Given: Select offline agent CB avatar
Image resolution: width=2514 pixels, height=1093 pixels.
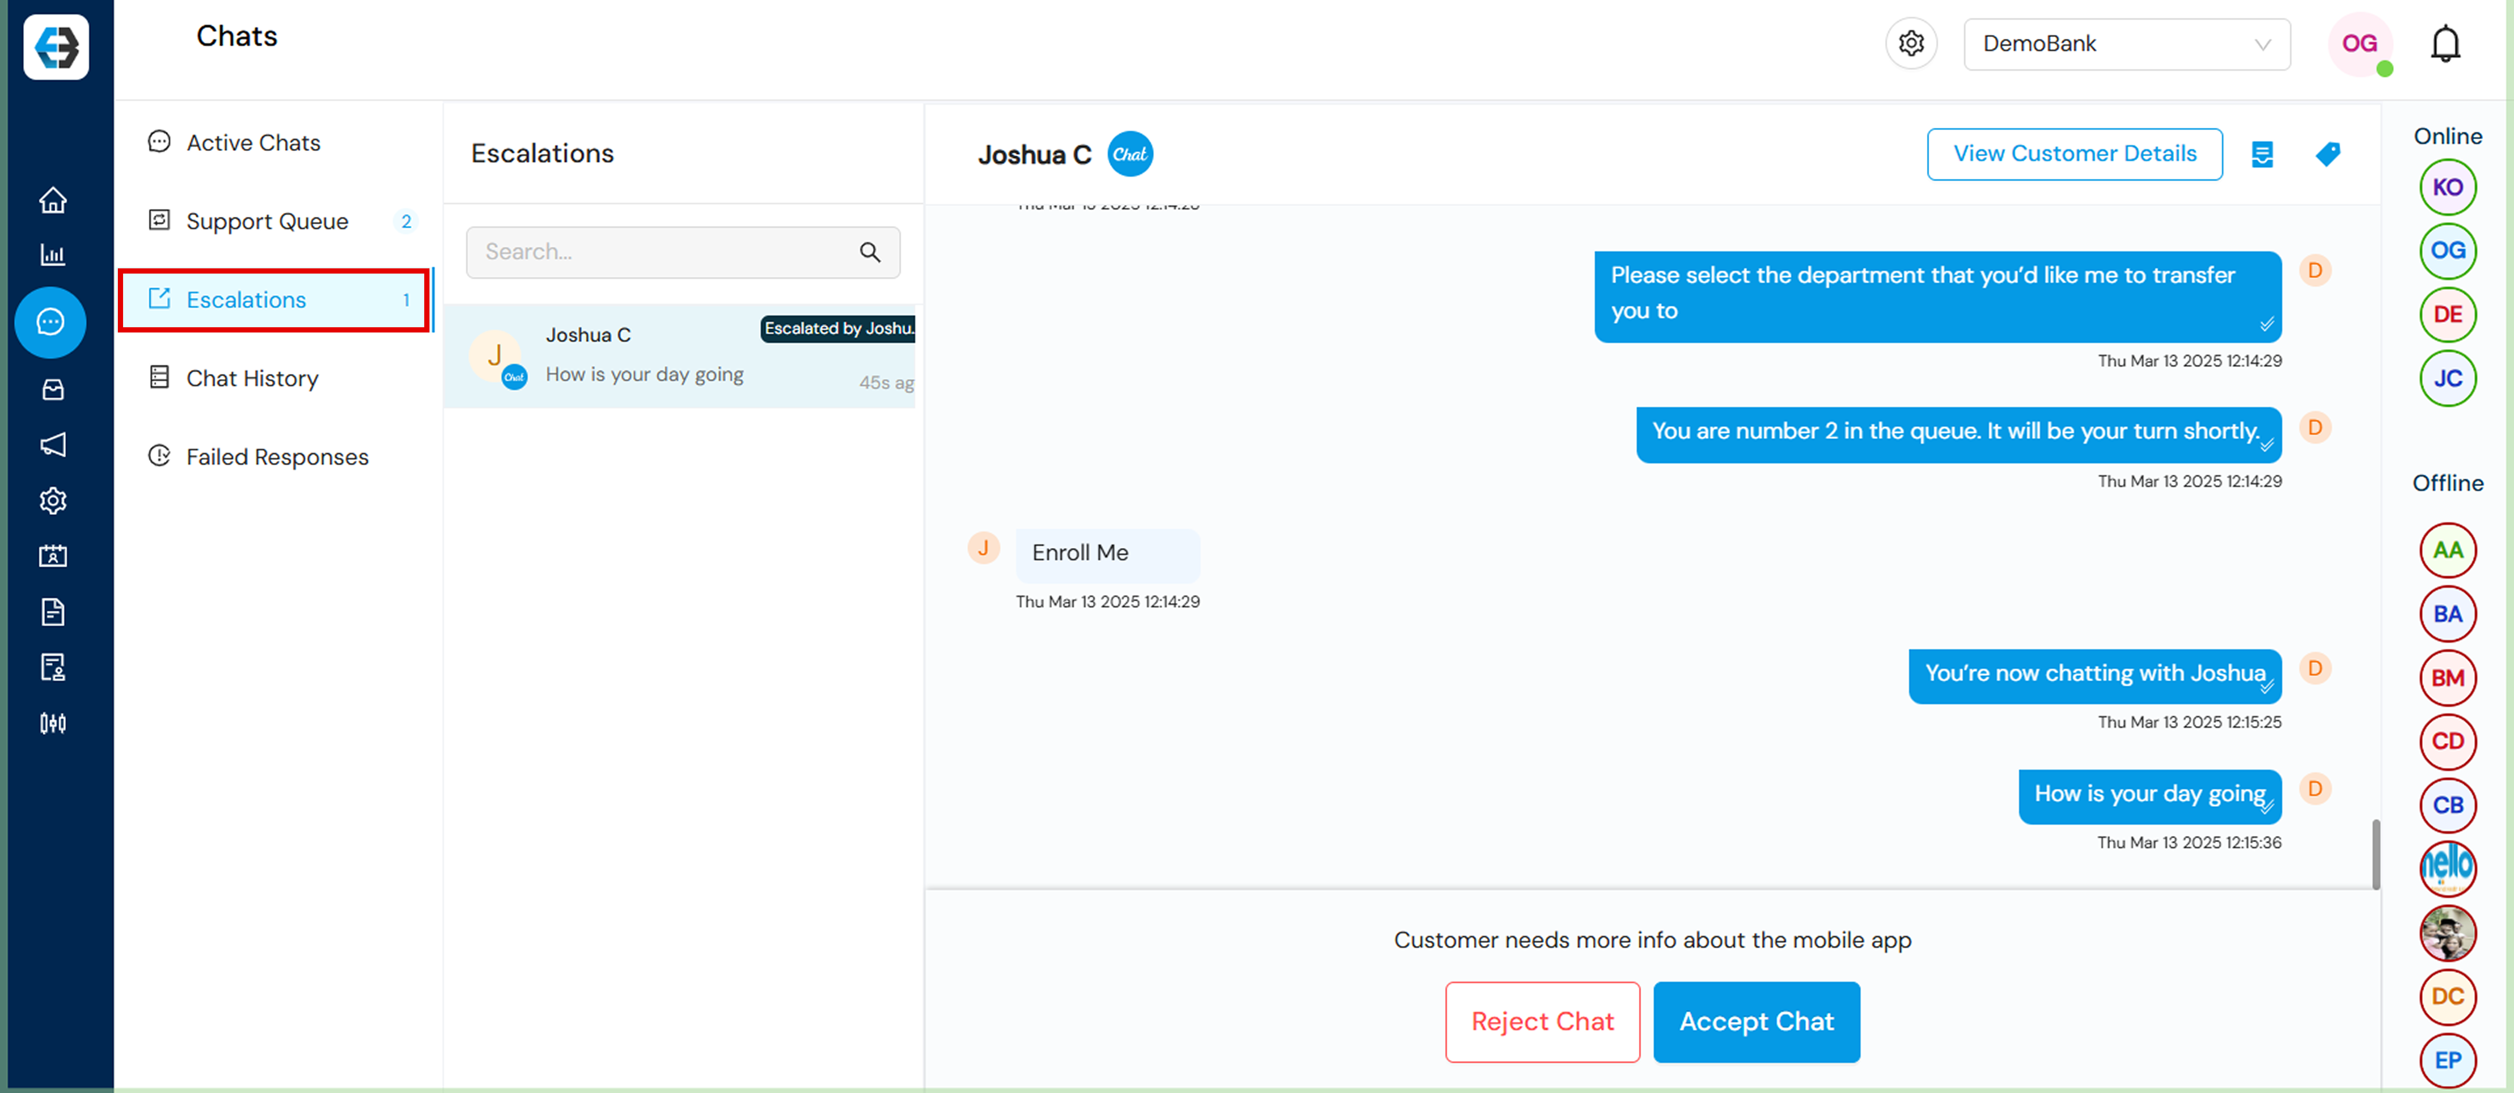Looking at the screenshot, I should [x=2448, y=805].
